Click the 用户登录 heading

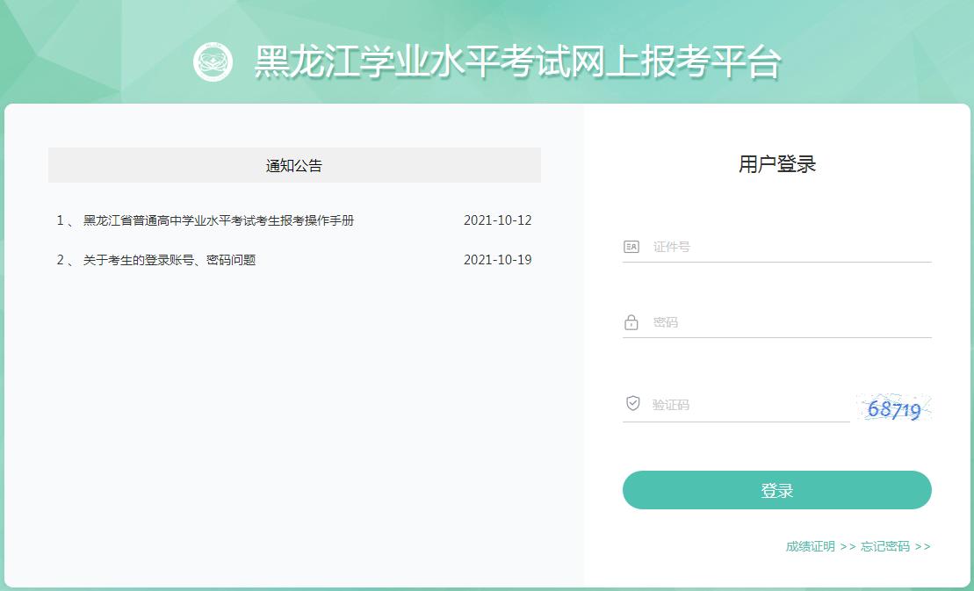[x=777, y=164]
